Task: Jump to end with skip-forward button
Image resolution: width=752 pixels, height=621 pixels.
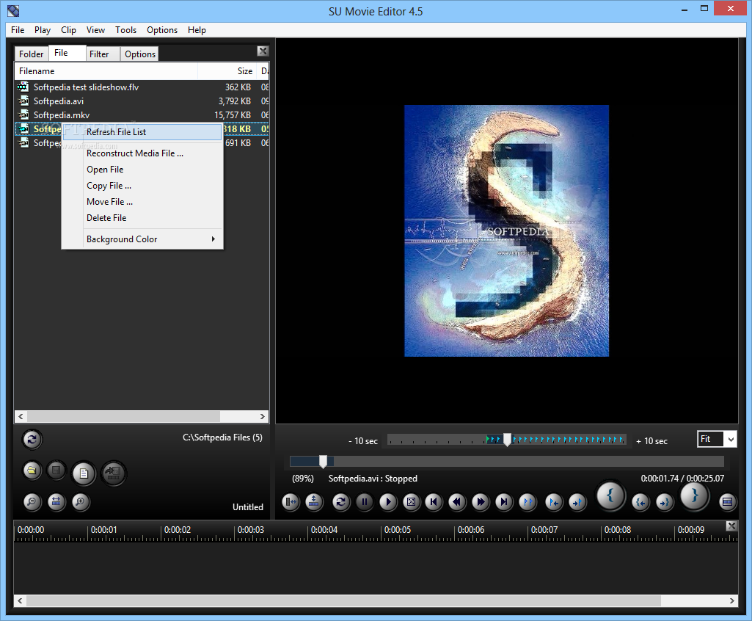Action: (503, 502)
